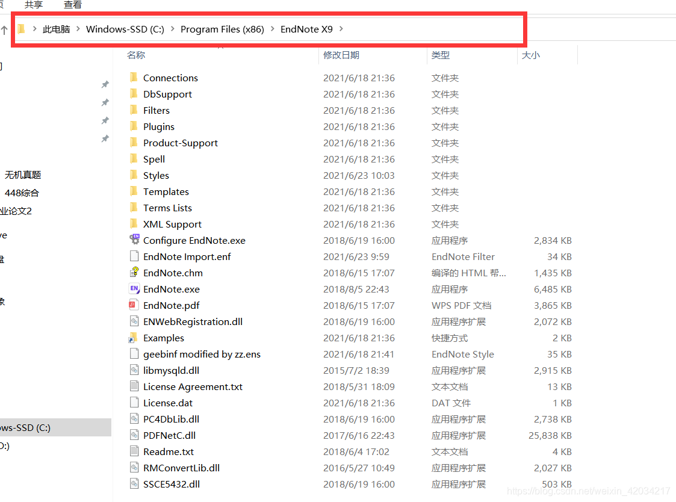Click the Readme.txt file icon
This screenshot has height=502, width=676.
coord(134,451)
